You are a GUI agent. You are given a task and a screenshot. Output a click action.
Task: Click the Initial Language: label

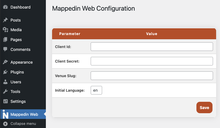(70, 90)
